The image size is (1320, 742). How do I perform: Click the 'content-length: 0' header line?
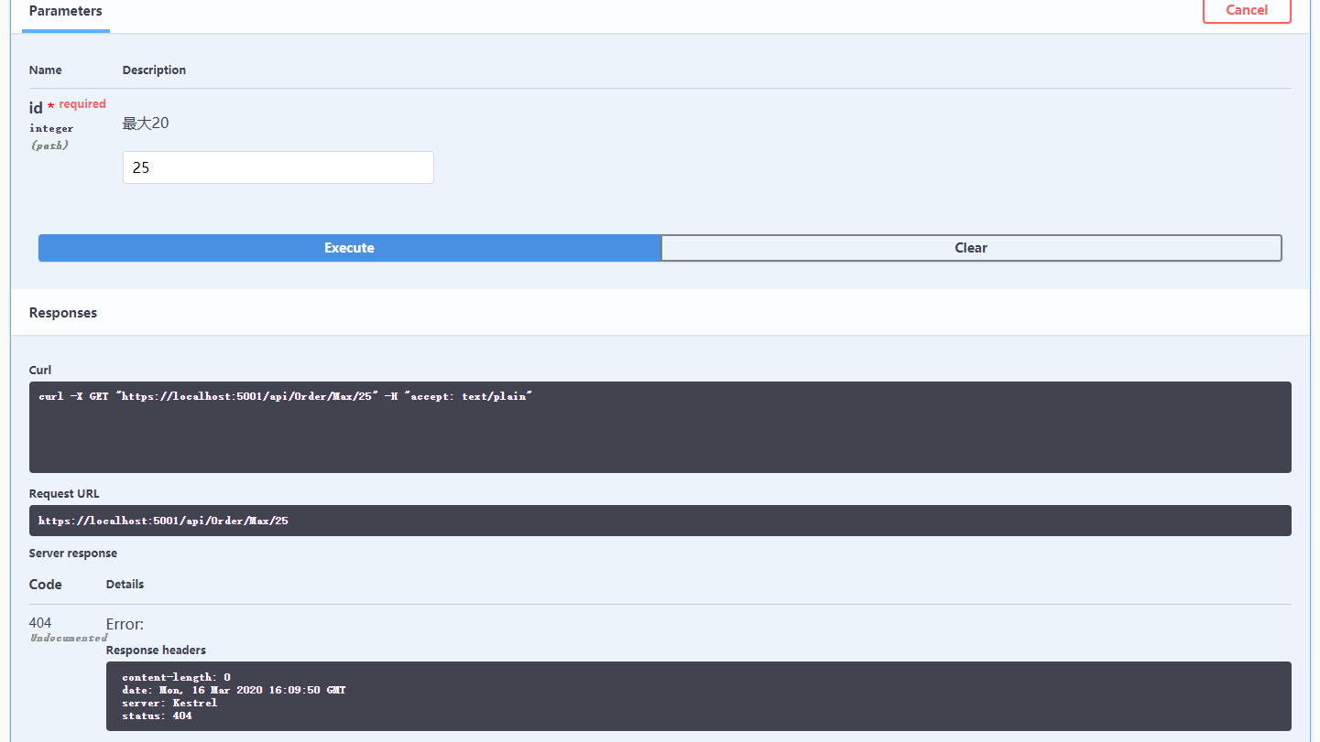click(x=176, y=678)
